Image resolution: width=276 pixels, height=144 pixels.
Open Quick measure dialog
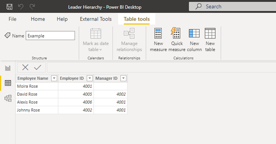177,40
